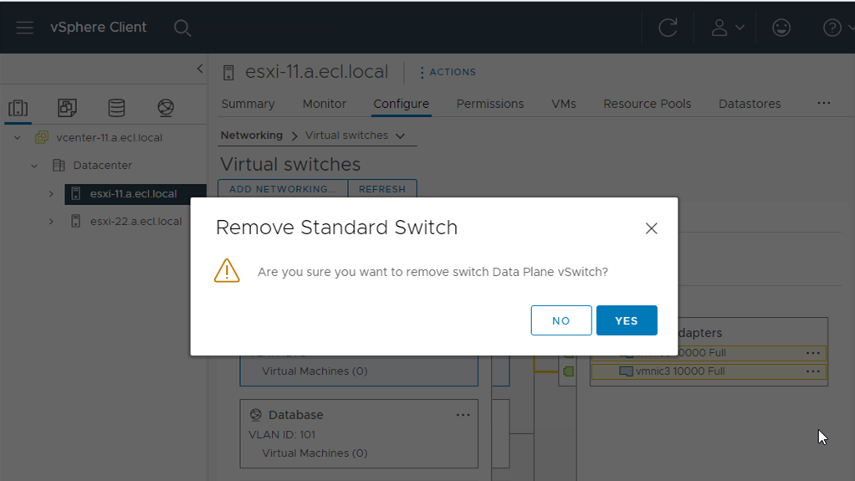This screenshot has height=481, width=855.
Task: Open the user account dropdown
Action: pos(726,28)
